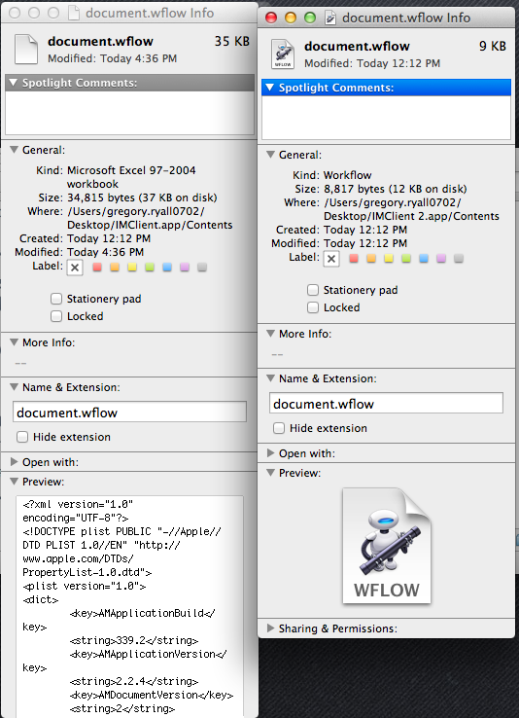
Task: Enable Stationery pad in right Info window
Action: click(313, 290)
